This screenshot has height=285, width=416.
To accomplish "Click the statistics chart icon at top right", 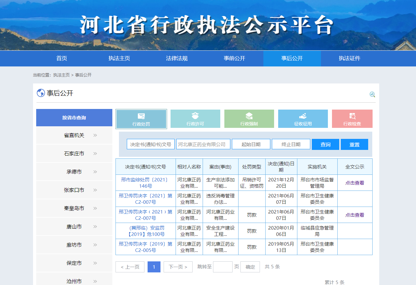I will [x=372, y=94].
